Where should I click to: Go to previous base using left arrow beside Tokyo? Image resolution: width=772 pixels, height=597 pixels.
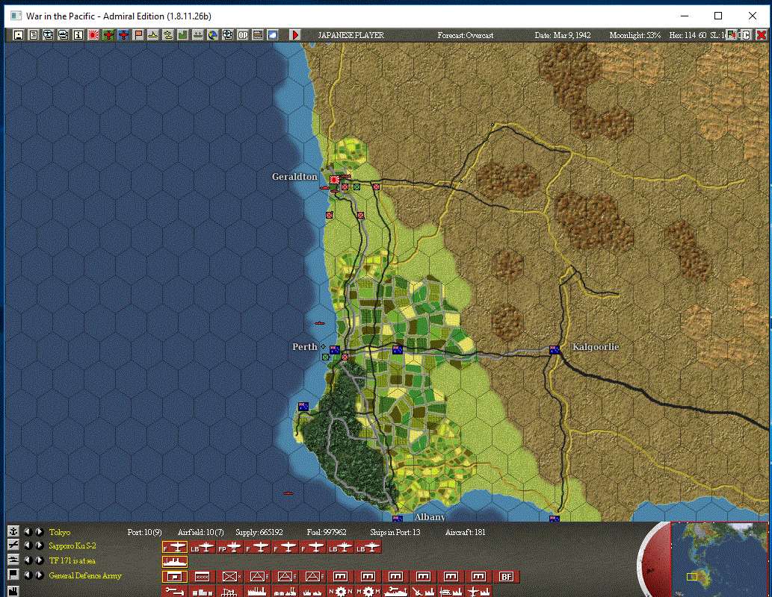tap(28, 532)
